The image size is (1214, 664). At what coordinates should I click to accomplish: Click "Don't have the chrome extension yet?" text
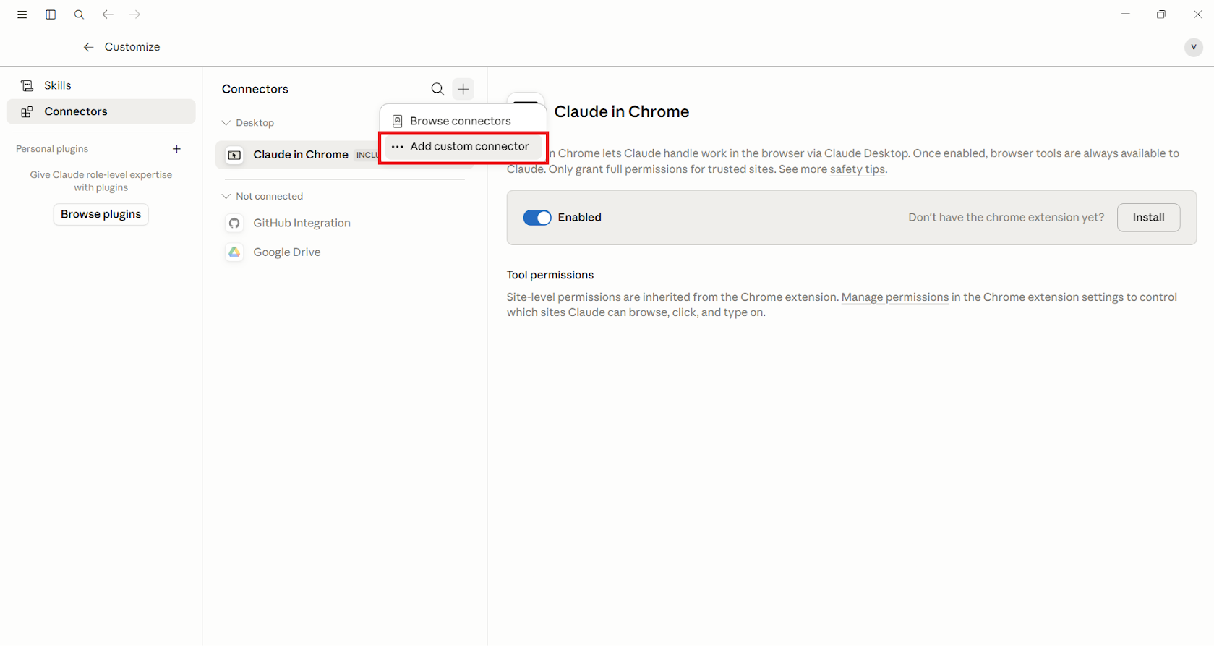click(x=1006, y=218)
